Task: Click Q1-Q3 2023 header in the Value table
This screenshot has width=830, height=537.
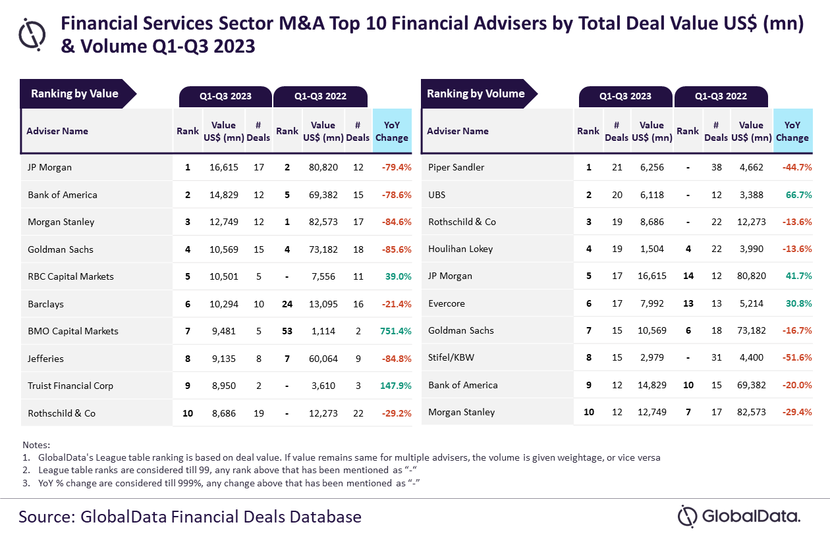Action: tap(225, 96)
